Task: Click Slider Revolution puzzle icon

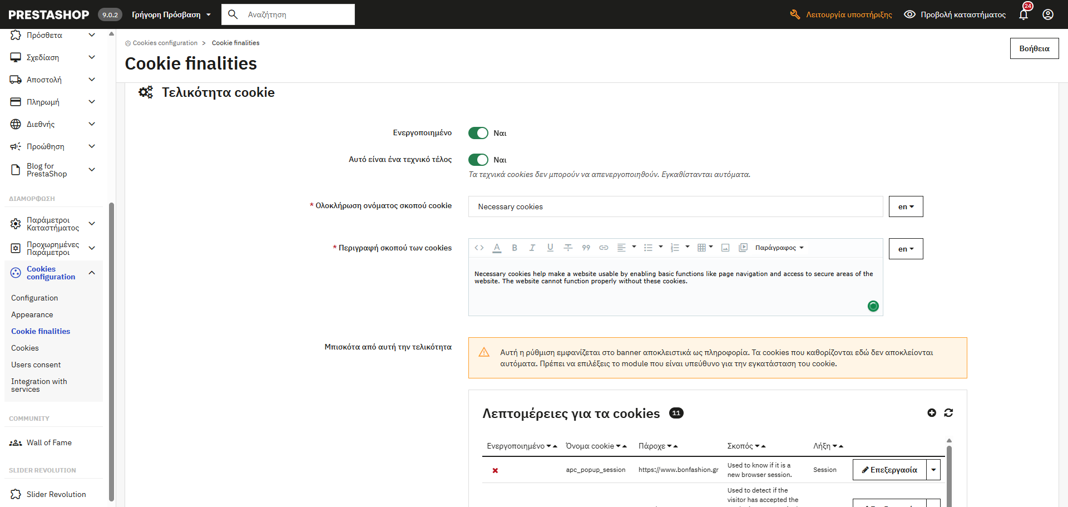Action: (x=16, y=494)
